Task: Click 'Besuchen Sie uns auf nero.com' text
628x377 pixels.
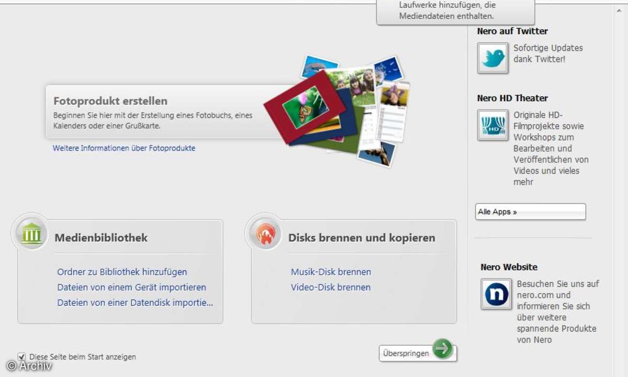Action: (x=557, y=312)
